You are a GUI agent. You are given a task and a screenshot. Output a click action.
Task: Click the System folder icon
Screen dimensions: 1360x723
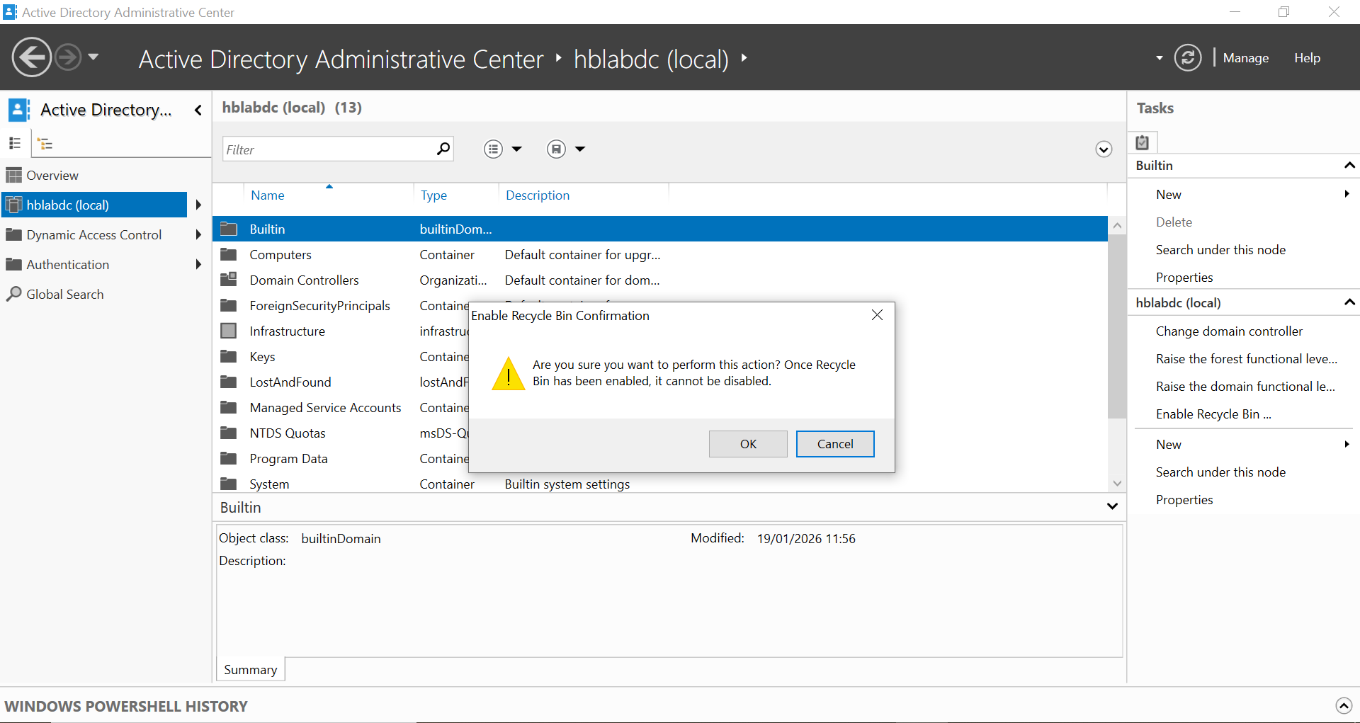coord(229,484)
